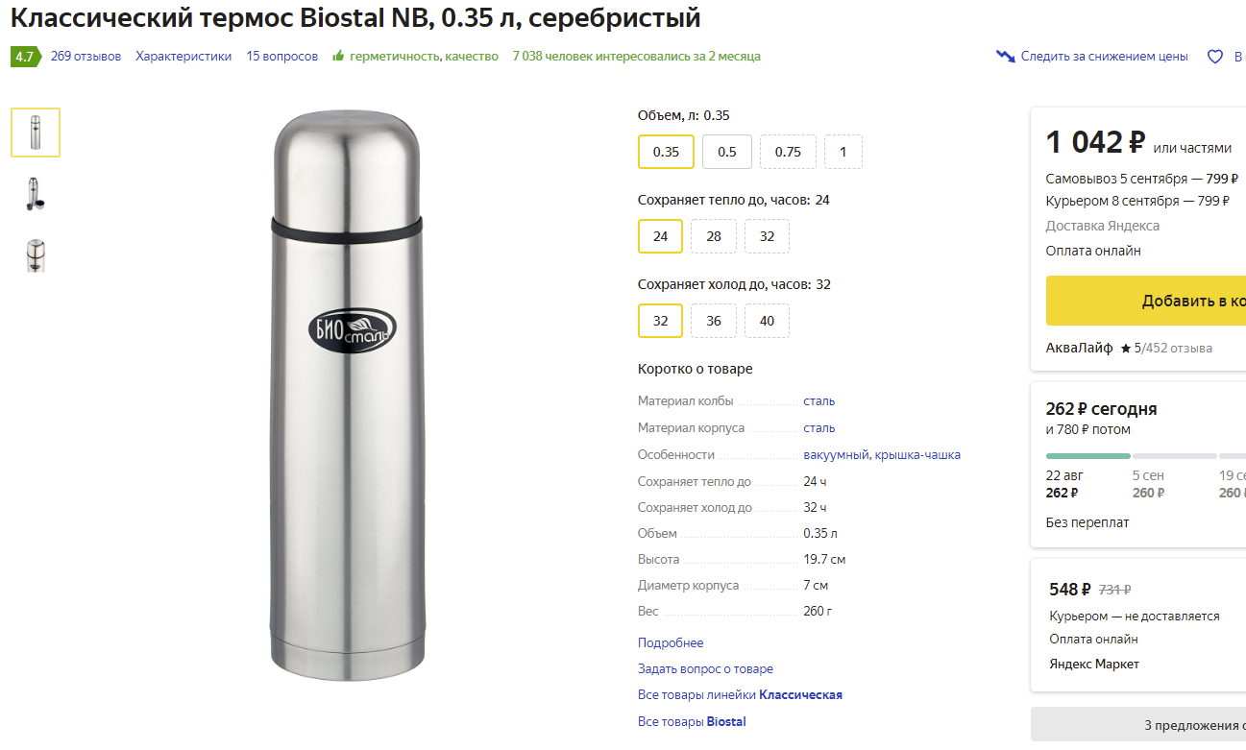The width and height of the screenshot is (1246, 750).
Task: Select 0.75 liter volume option
Action: (788, 152)
